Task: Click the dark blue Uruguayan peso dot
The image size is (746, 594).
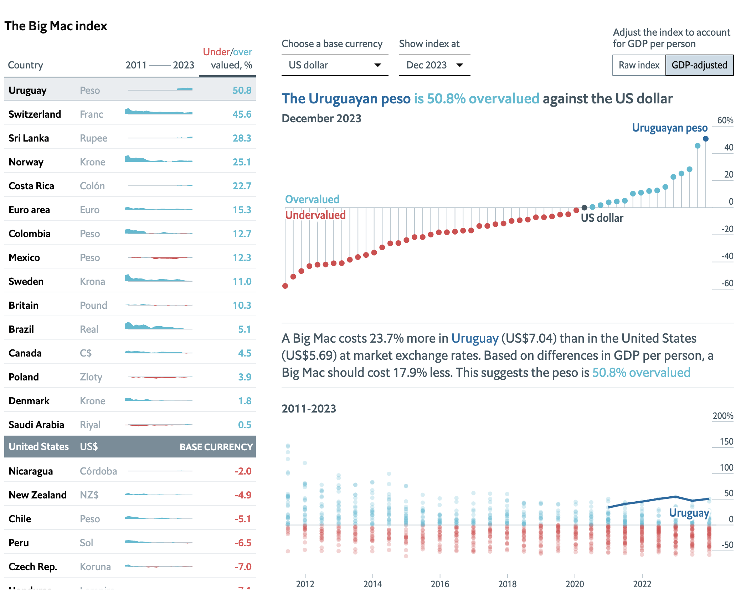Action: coord(705,139)
